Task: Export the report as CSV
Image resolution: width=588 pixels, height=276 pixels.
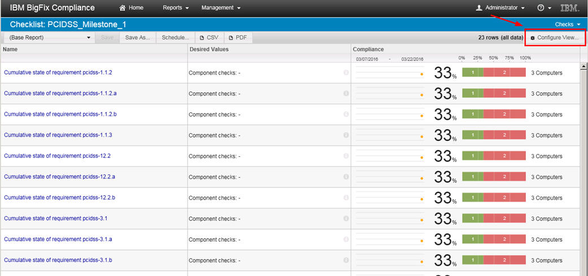Action: click(x=209, y=37)
